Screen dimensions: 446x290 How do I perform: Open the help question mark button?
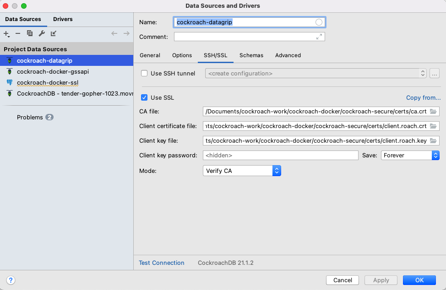(11, 280)
